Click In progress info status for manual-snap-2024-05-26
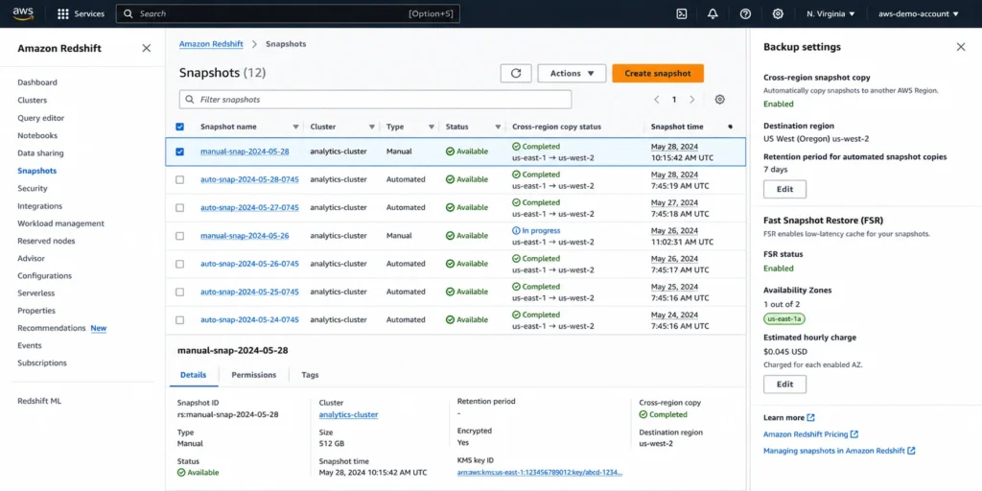 [536, 230]
